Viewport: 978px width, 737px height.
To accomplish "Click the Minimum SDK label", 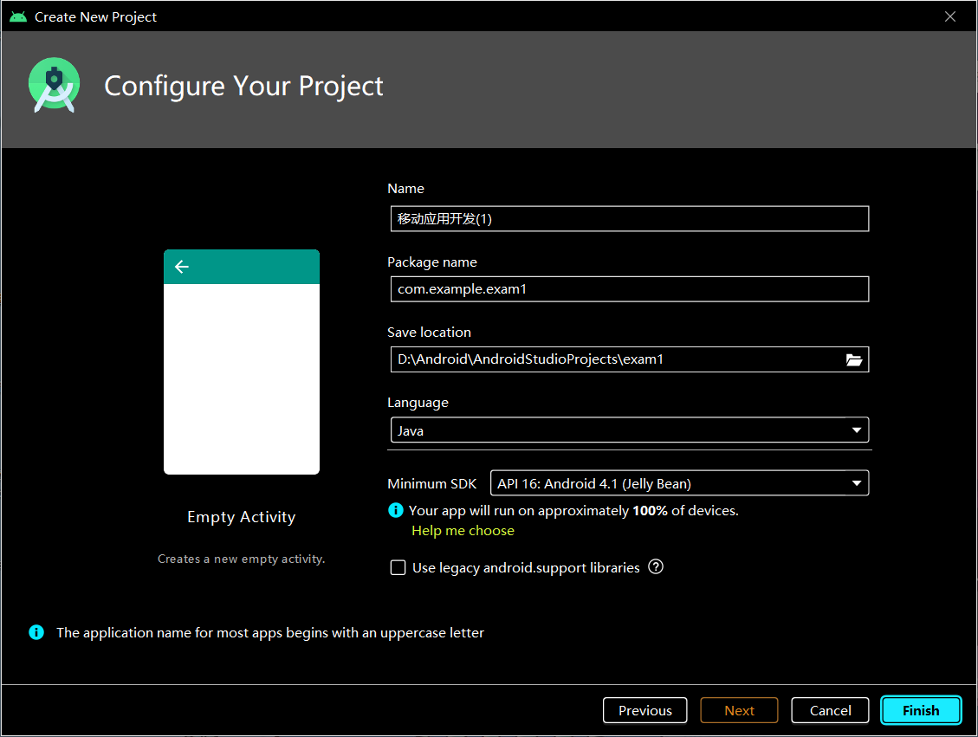I will tap(431, 484).
